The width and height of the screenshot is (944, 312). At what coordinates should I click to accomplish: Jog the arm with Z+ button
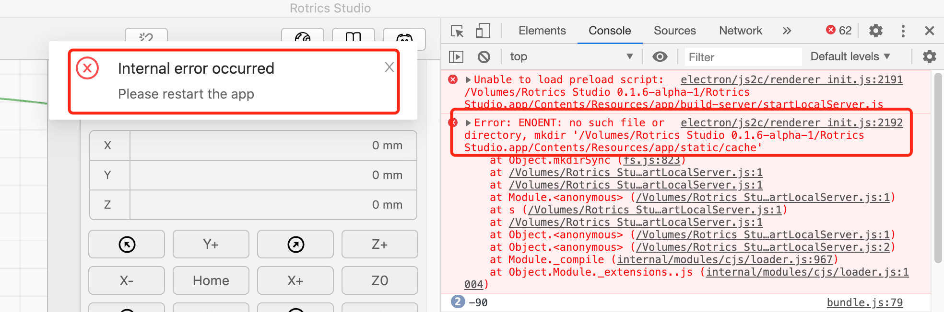tap(380, 244)
